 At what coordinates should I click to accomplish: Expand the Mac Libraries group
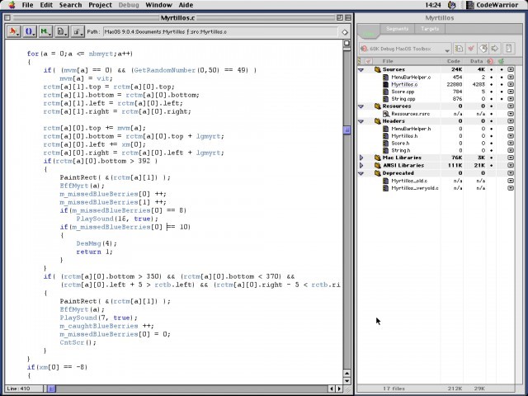click(361, 158)
